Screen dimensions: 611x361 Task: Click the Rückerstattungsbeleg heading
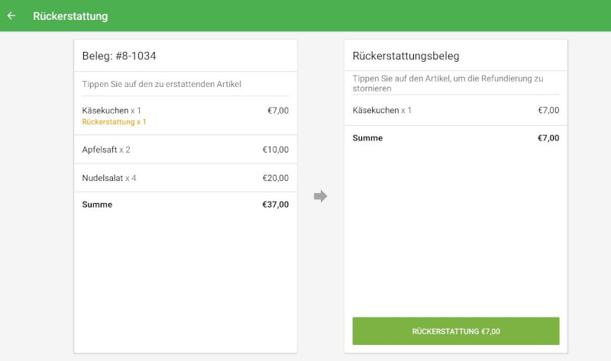pyautogui.click(x=406, y=56)
